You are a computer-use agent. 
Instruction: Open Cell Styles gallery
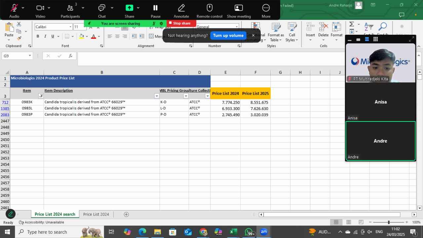pyautogui.click(x=292, y=32)
